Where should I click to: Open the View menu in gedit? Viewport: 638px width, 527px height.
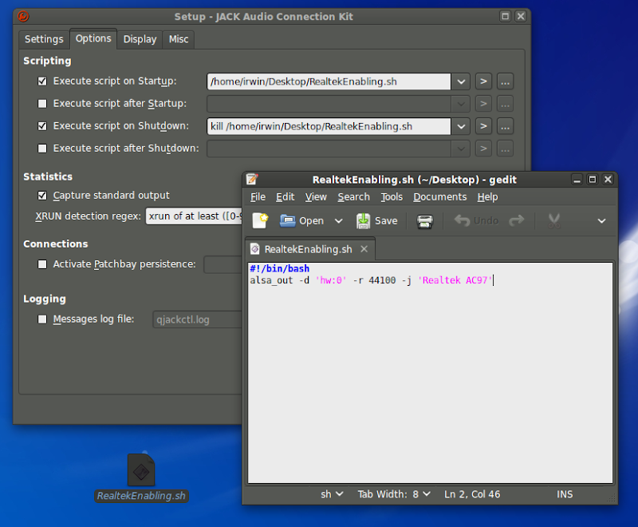coord(316,197)
